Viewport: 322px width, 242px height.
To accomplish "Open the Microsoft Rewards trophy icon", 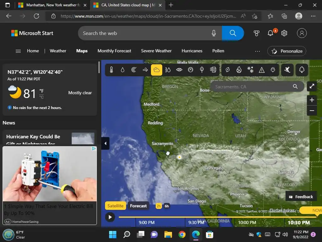I will click(x=257, y=33).
